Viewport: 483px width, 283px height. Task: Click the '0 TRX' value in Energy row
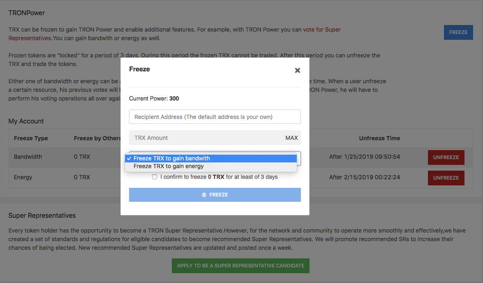click(x=82, y=177)
